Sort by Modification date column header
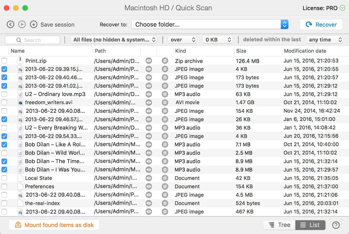The image size is (349, 234). pos(305,51)
